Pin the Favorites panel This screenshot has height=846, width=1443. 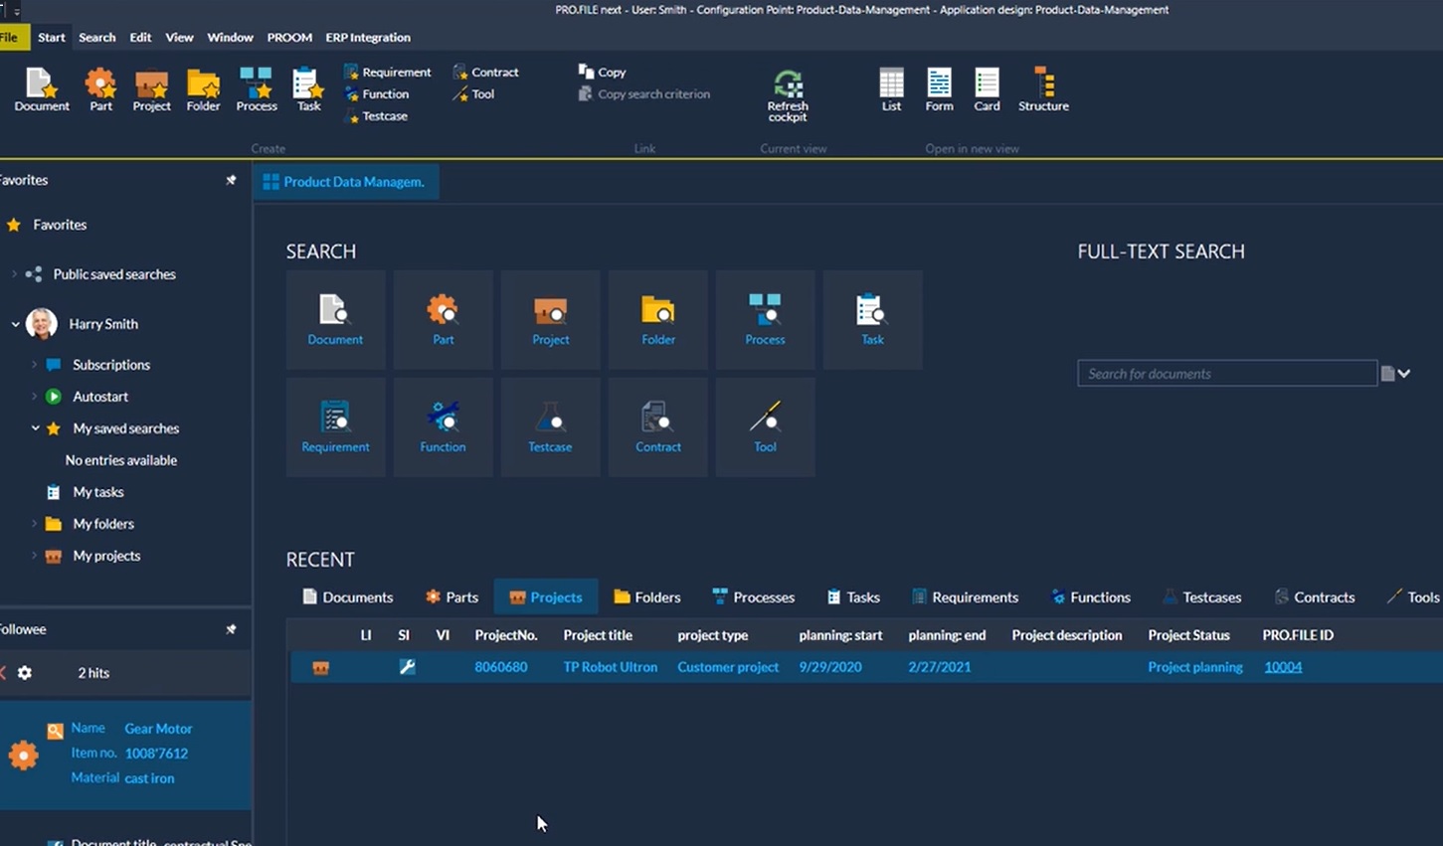pos(231,180)
